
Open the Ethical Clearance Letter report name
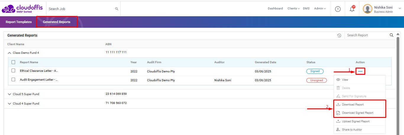(39, 71)
